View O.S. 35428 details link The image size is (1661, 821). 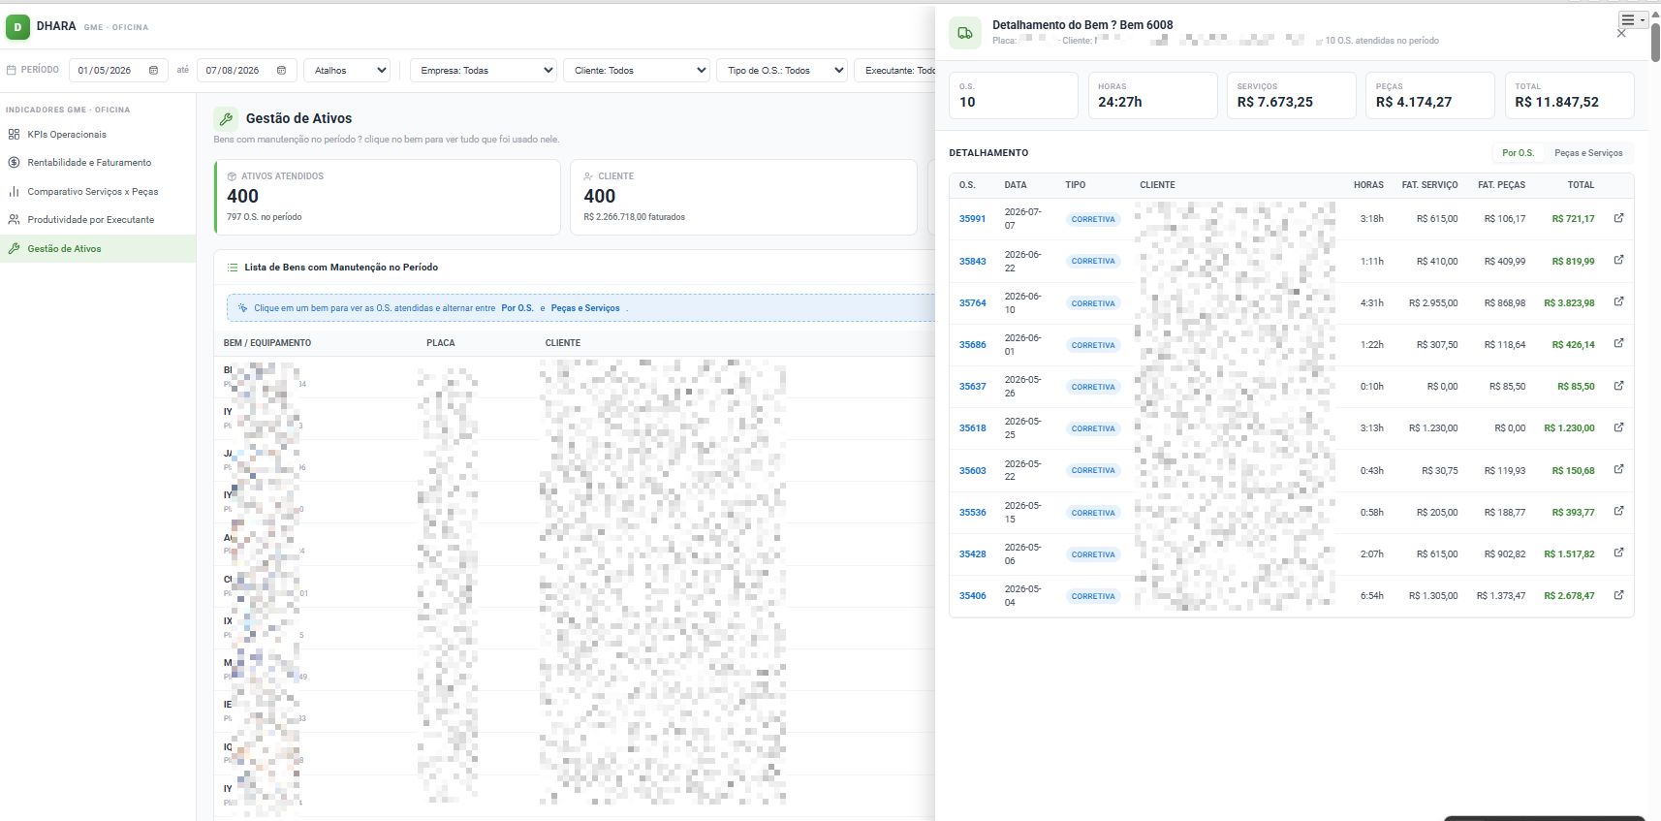pyautogui.click(x=972, y=554)
